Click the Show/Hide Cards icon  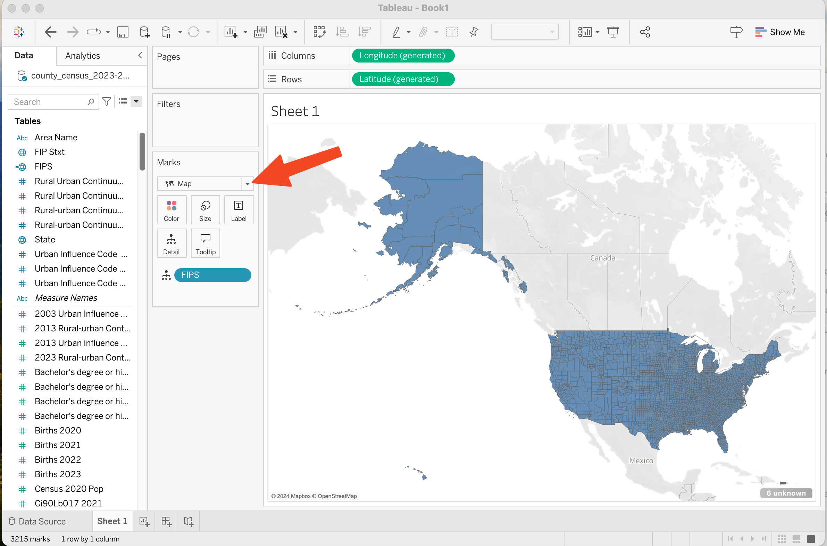coord(585,32)
